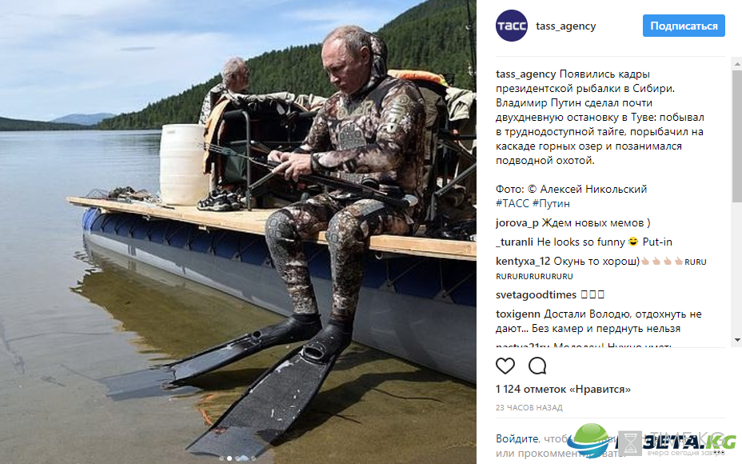This screenshot has height=464, width=742.
Task: Open toxigenn commenter profile
Action: coord(517,314)
